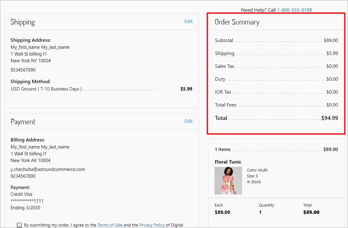Click the Subtotal $89.00 amount
The height and width of the screenshot is (228, 348).
tap(331, 41)
